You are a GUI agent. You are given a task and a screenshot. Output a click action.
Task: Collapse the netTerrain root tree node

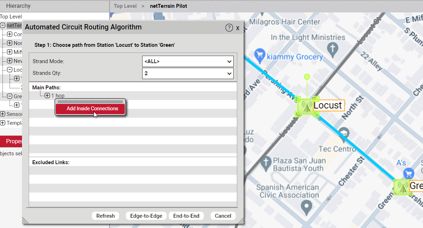click(x=3, y=26)
